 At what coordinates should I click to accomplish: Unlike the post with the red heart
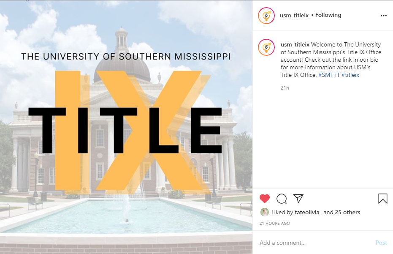coord(264,199)
